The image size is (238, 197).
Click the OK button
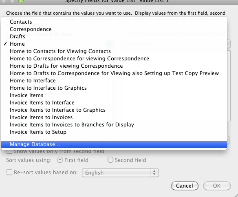point(217,186)
